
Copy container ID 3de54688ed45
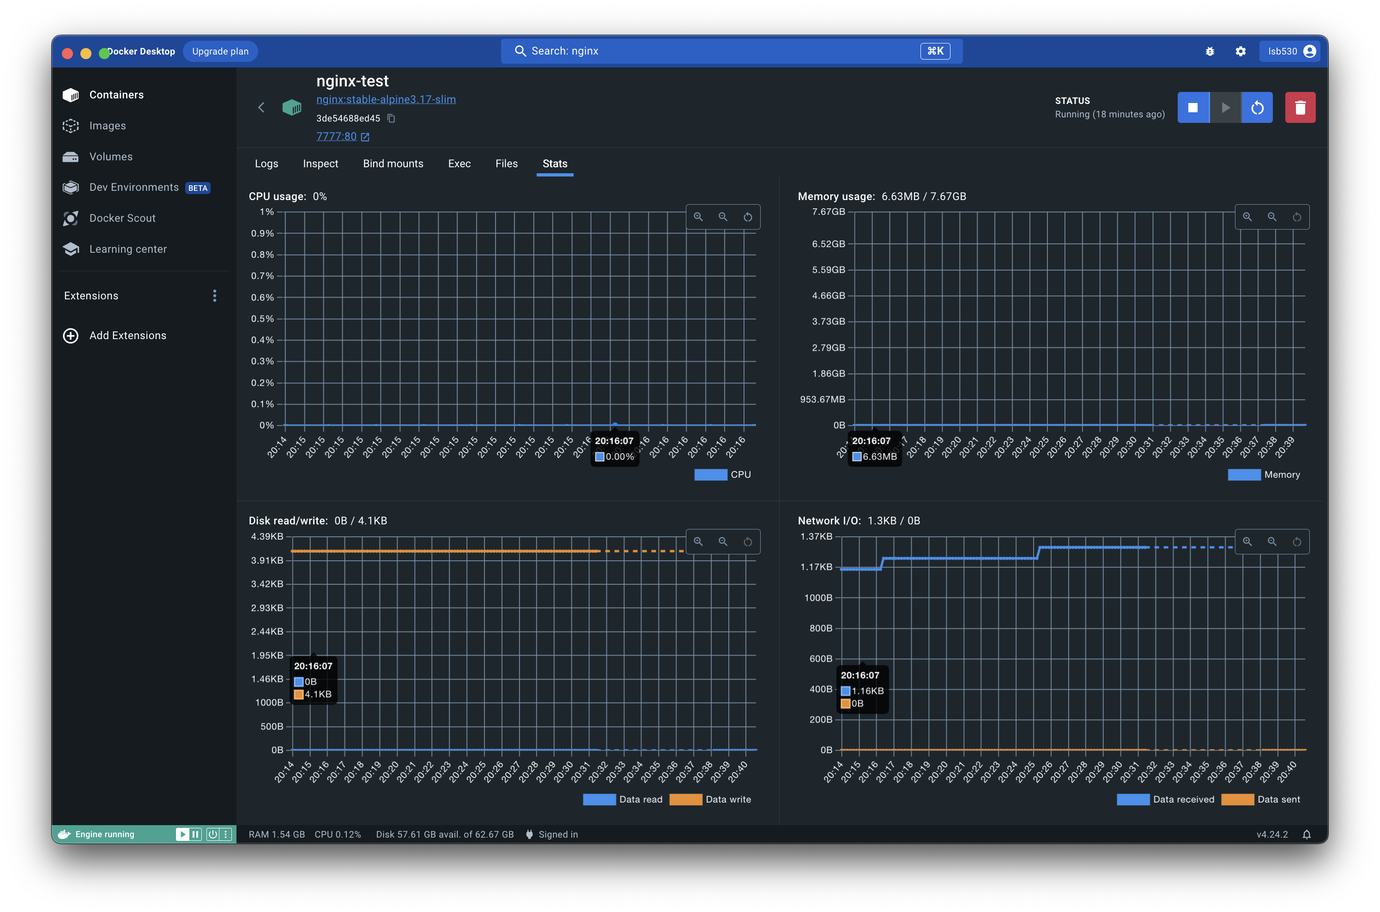click(391, 119)
